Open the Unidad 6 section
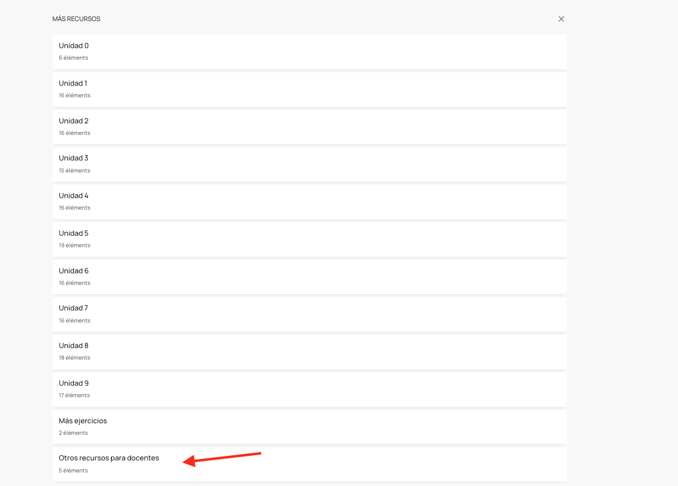Screen dimensions: 678x486 74,271
